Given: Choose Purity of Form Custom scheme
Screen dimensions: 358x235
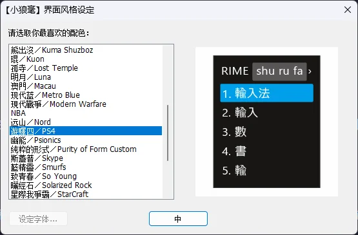Looking at the screenshot, I should (86, 149).
